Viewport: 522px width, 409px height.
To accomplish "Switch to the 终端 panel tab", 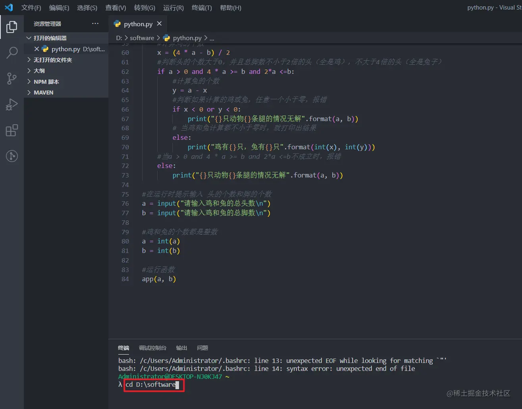I will [x=123, y=348].
